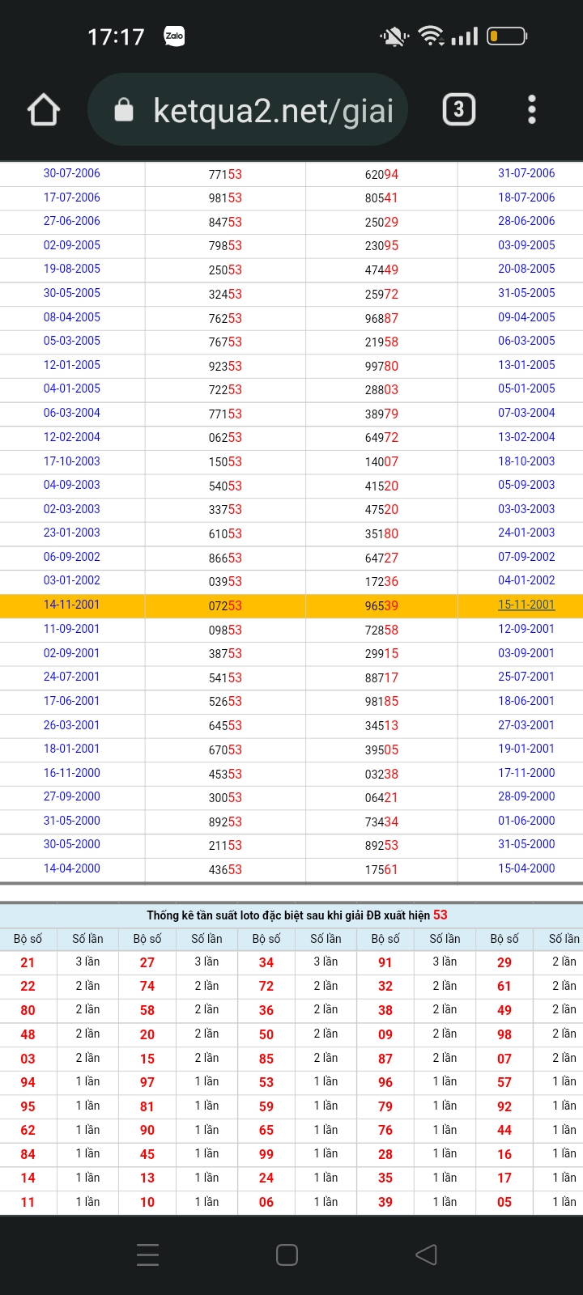The width and height of the screenshot is (583, 1295).
Task: Tap loto number 21 in frequency table
Action: 28,962
